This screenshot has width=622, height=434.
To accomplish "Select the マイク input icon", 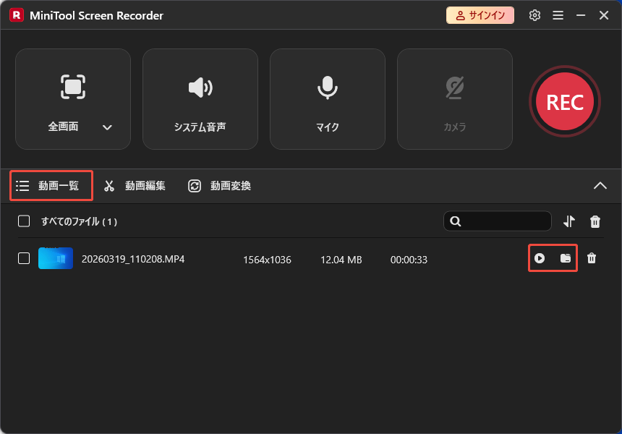I will coord(327,88).
